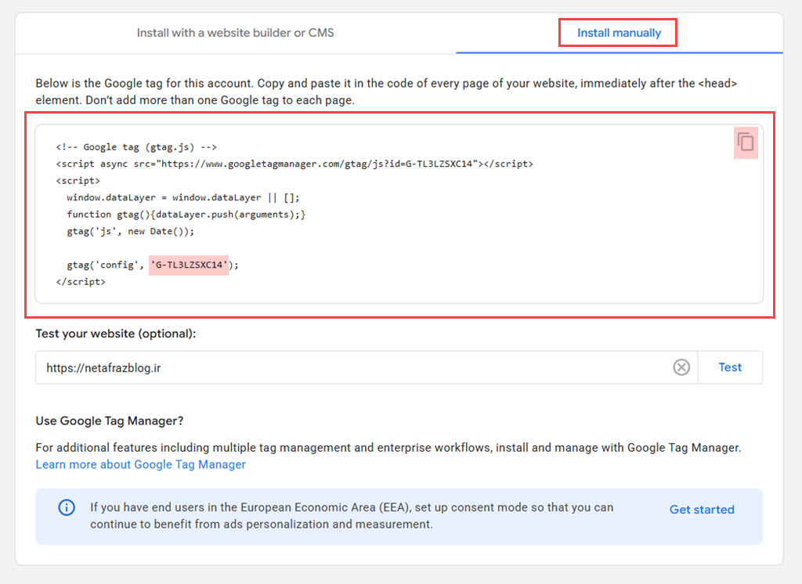Click the For additional features description text
802x584 pixels.
pyautogui.click(x=388, y=448)
